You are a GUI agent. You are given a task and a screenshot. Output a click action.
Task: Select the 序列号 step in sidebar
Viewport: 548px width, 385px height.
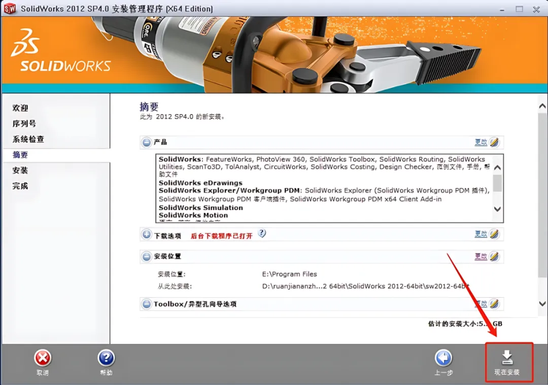[x=24, y=124]
